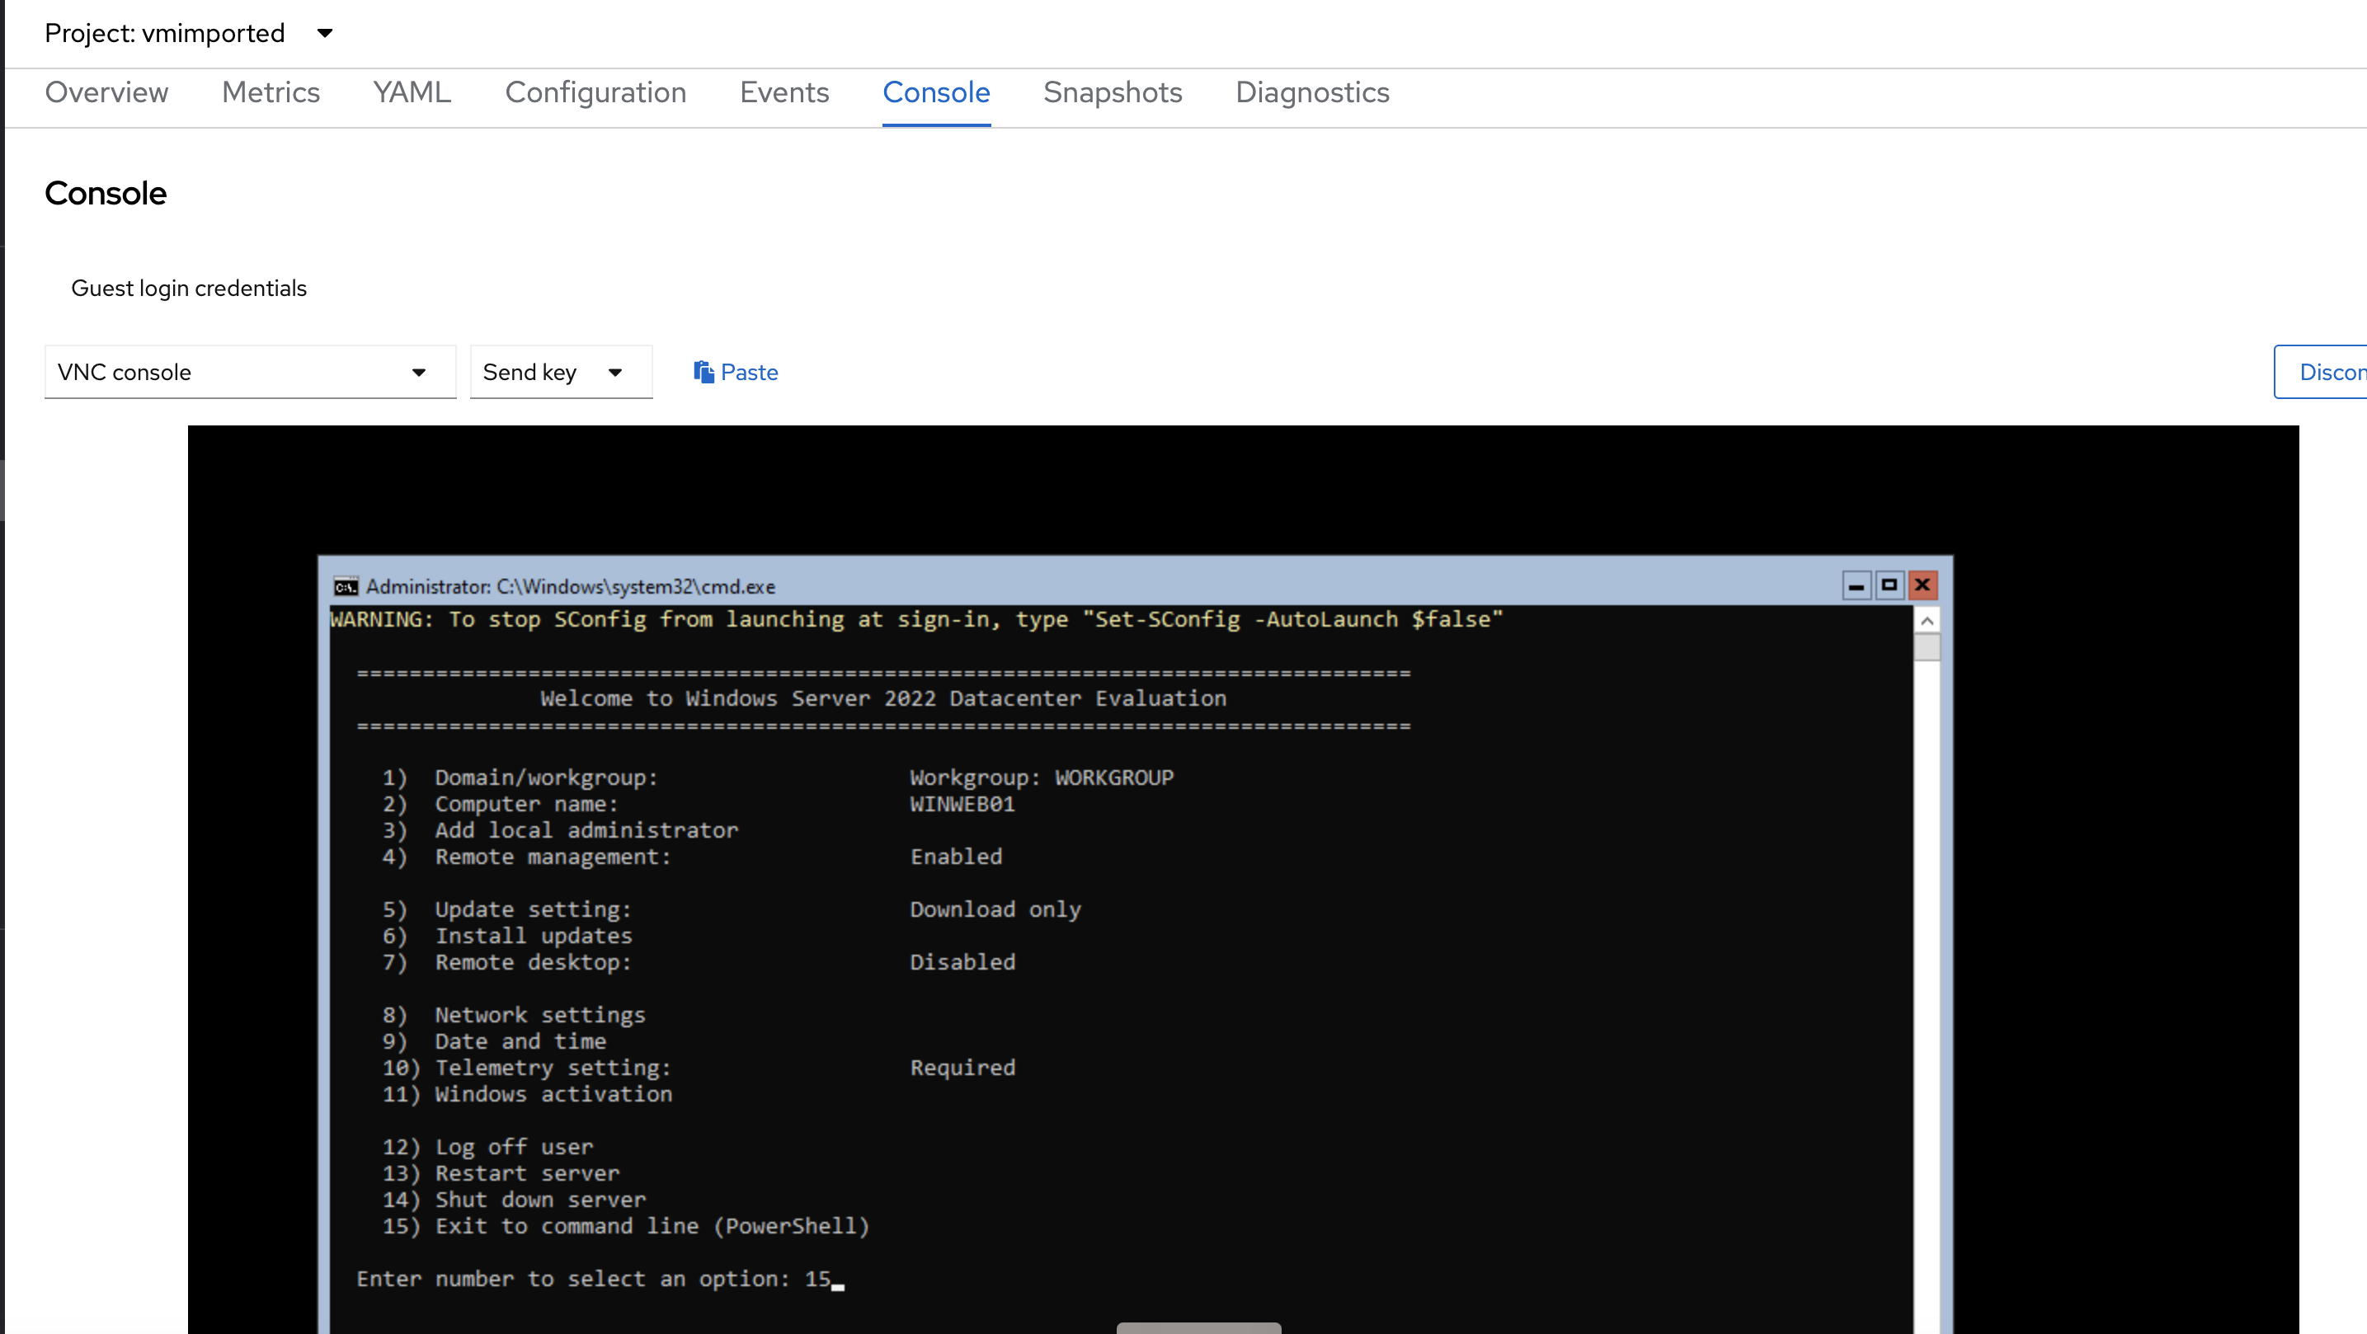Open the Snapshots tab
Image resolution: width=2367 pixels, height=1334 pixels.
coord(1112,92)
